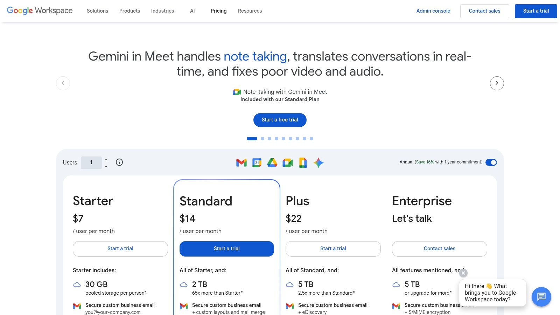Go to previous carousel slide

pyautogui.click(x=63, y=83)
